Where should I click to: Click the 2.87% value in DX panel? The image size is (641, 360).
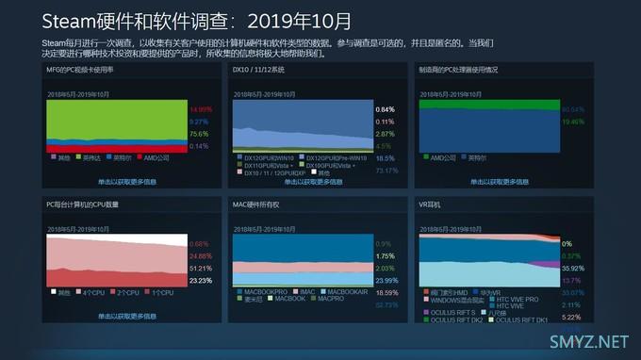coord(386,134)
